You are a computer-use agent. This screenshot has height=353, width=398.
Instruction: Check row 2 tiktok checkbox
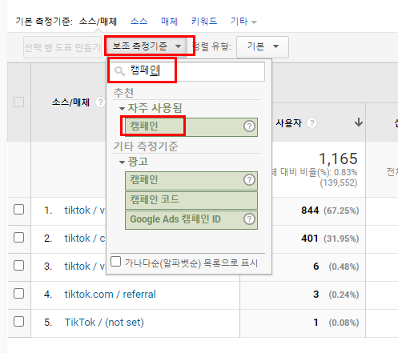tap(18, 238)
